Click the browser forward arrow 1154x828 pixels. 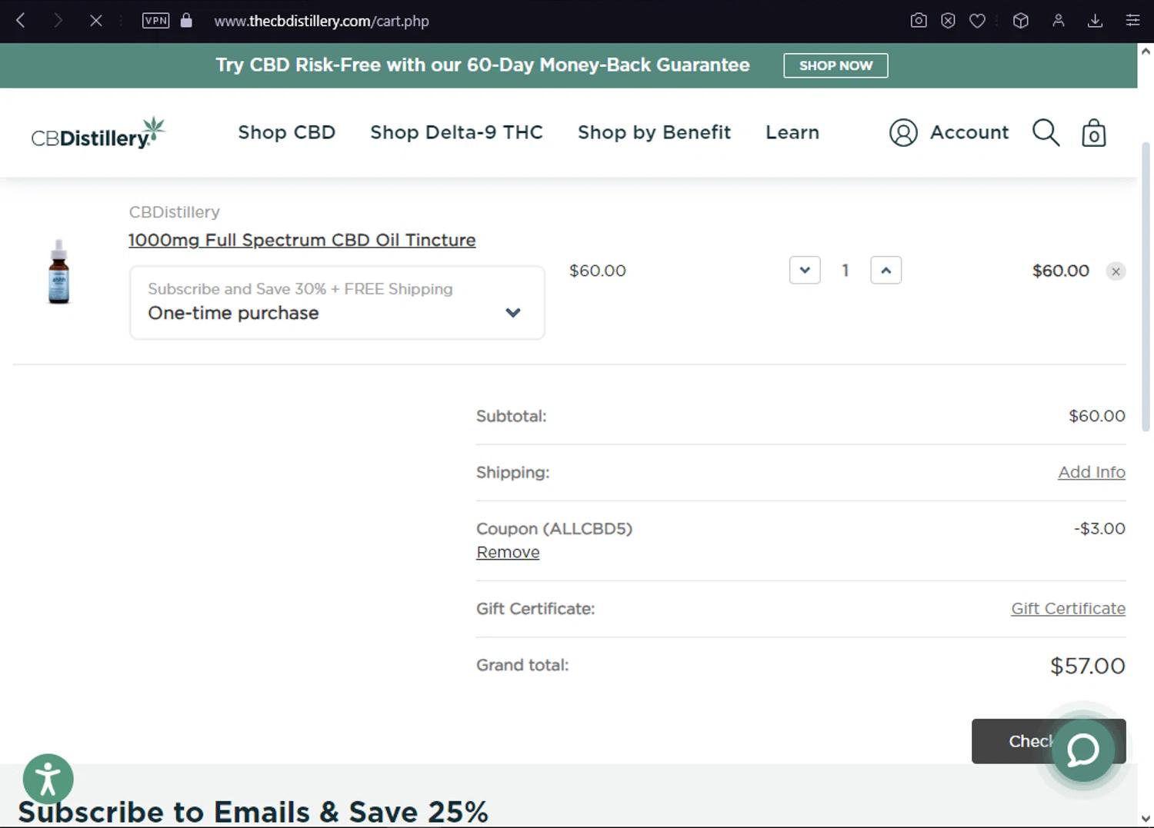click(58, 21)
